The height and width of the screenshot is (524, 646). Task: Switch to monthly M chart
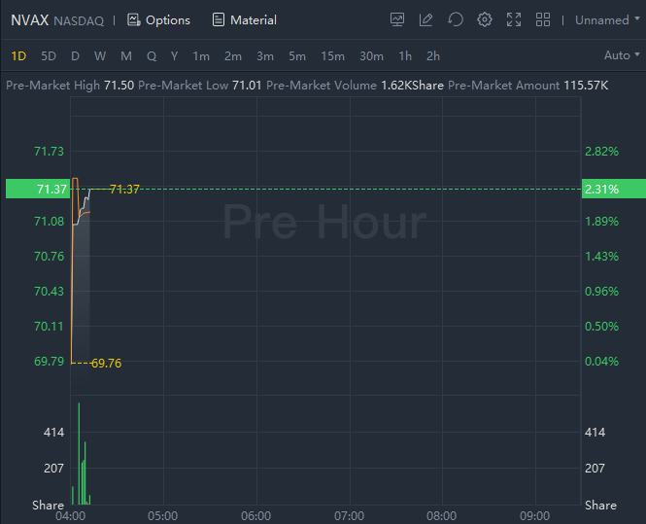click(126, 56)
